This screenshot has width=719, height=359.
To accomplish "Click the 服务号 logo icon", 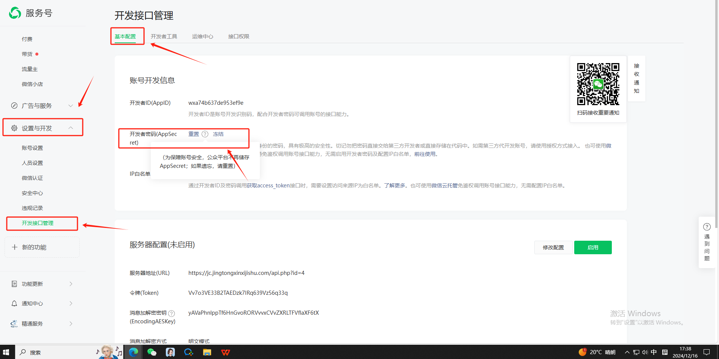I will point(15,13).
